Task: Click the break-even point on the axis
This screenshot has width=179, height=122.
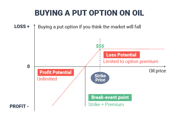Action: click(85, 66)
